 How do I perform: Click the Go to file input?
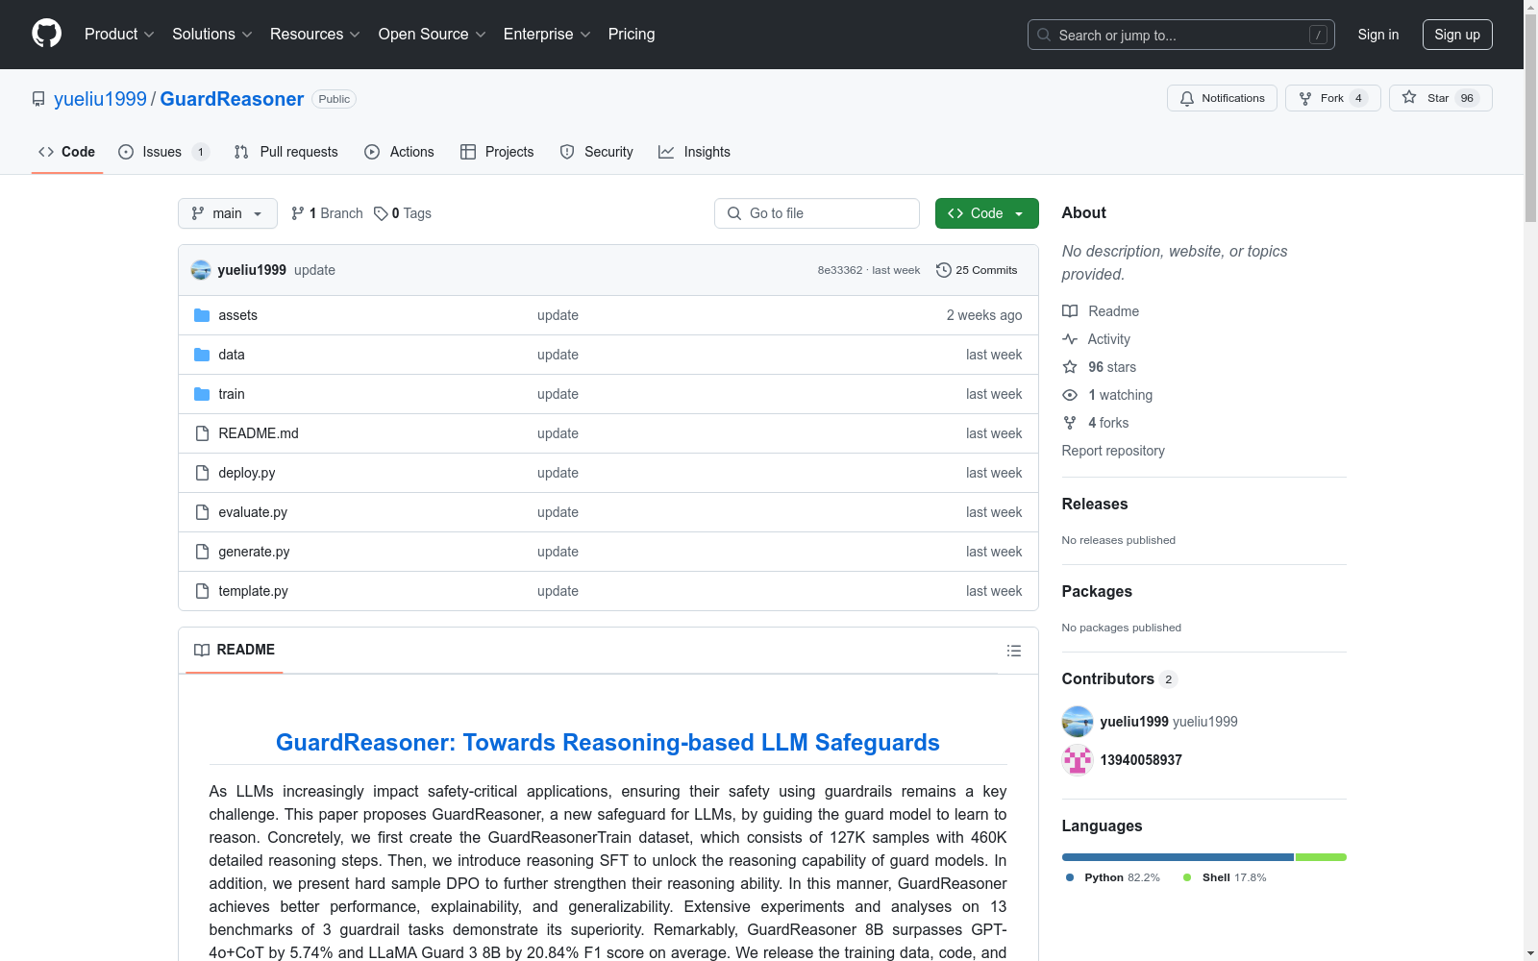(817, 213)
